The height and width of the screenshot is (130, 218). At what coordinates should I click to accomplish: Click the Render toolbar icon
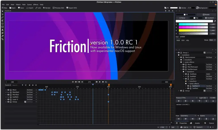coord(47,8)
